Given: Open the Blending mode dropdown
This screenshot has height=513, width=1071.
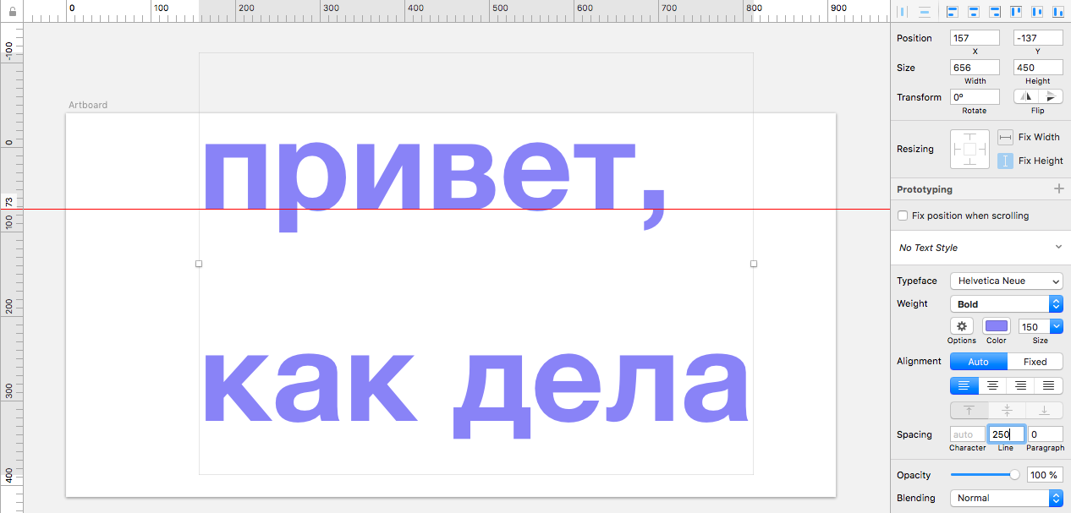Looking at the screenshot, I should point(1006,499).
